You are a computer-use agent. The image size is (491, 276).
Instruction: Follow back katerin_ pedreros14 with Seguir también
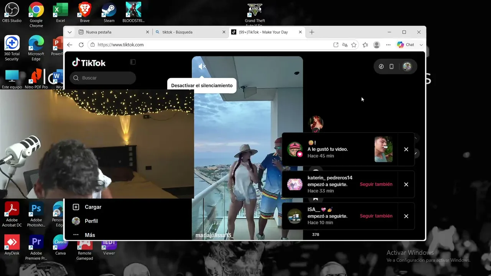(x=376, y=184)
